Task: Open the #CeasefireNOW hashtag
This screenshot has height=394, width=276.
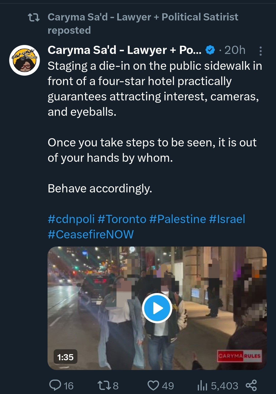Action: tap(90, 235)
